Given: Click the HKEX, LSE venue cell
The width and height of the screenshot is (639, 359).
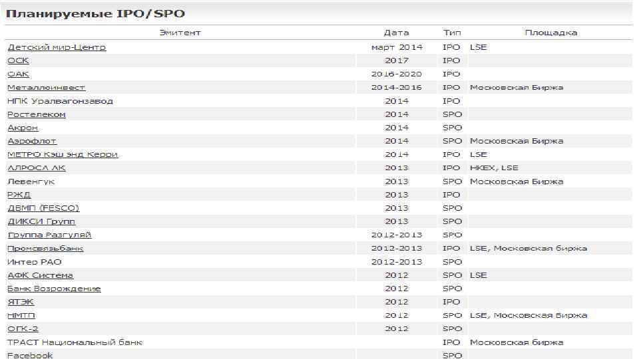Looking at the screenshot, I should (x=495, y=168).
